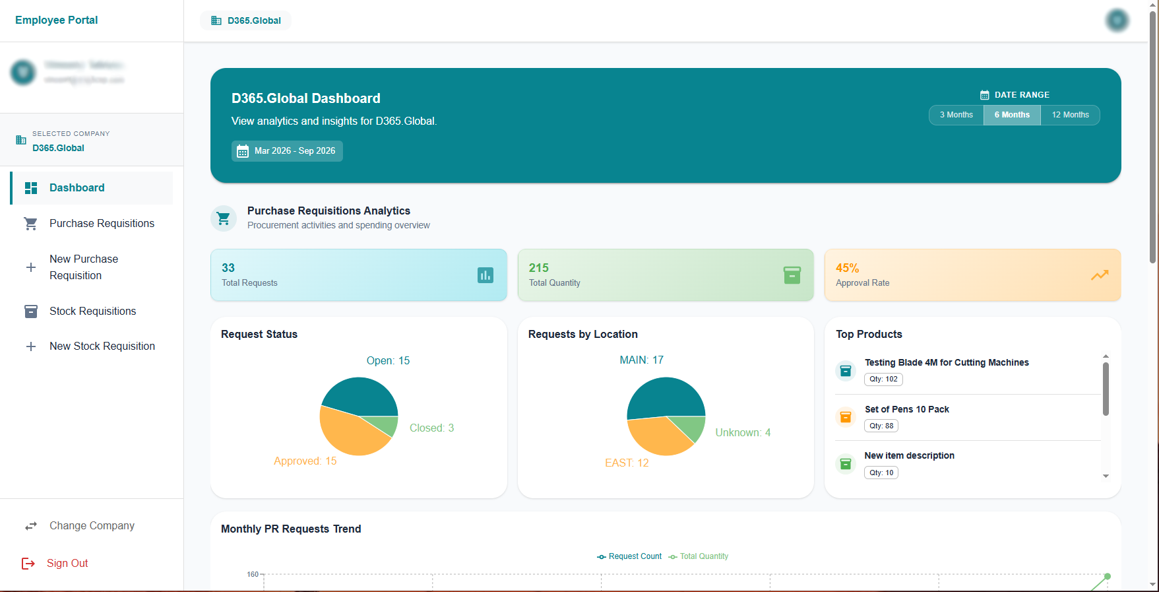
Task: Click the Top Products list up arrow
Action: 1106,356
